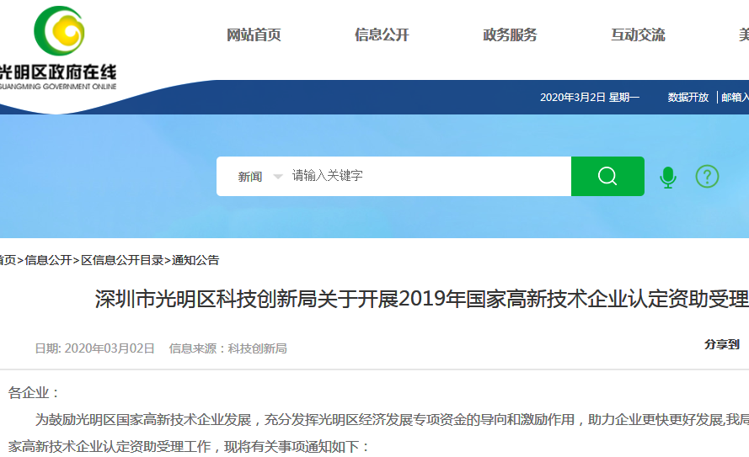This screenshot has height=457, width=749.
Task: Click 首页 in the breadcrumb trail
Action: [7, 260]
